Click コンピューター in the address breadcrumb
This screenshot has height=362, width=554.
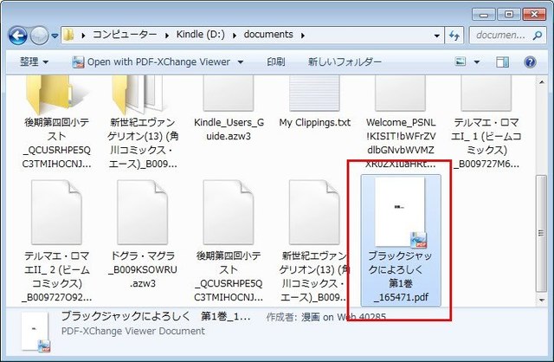point(125,36)
